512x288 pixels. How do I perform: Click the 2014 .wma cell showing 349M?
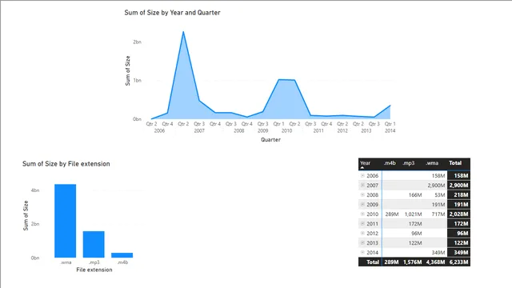click(438, 253)
